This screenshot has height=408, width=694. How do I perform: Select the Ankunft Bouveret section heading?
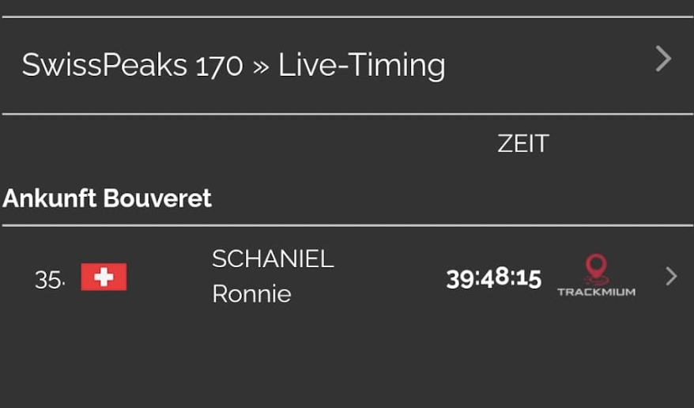107,198
